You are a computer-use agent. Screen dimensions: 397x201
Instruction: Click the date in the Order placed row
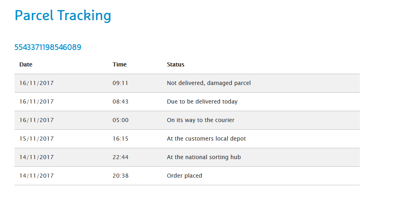36,176
